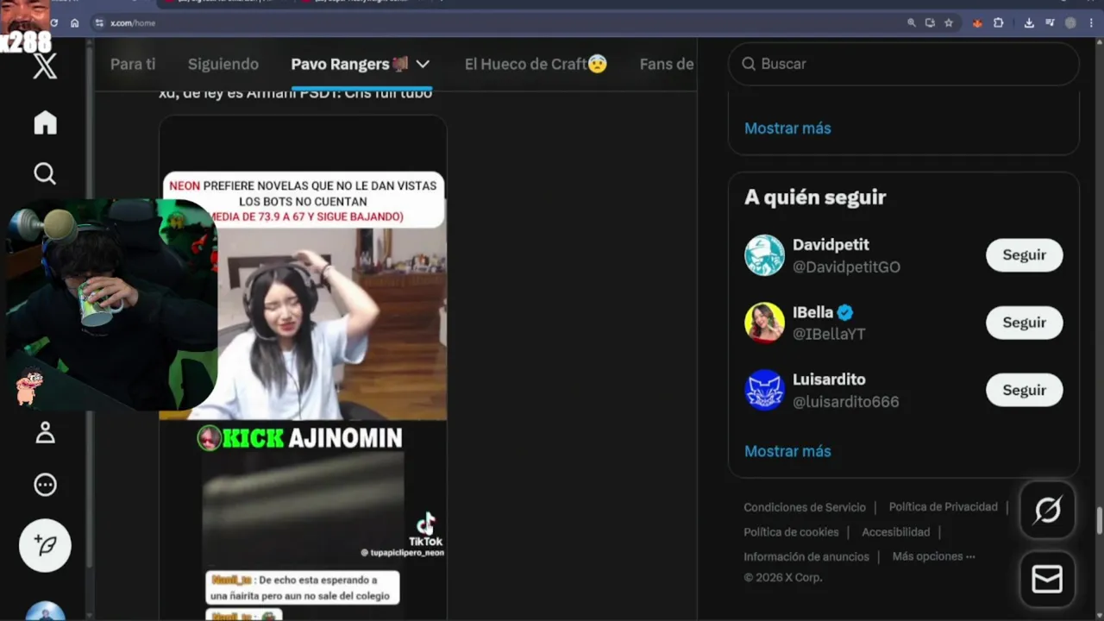Open the Chrome three-dot menu
The height and width of the screenshot is (621, 1104).
(x=1091, y=23)
